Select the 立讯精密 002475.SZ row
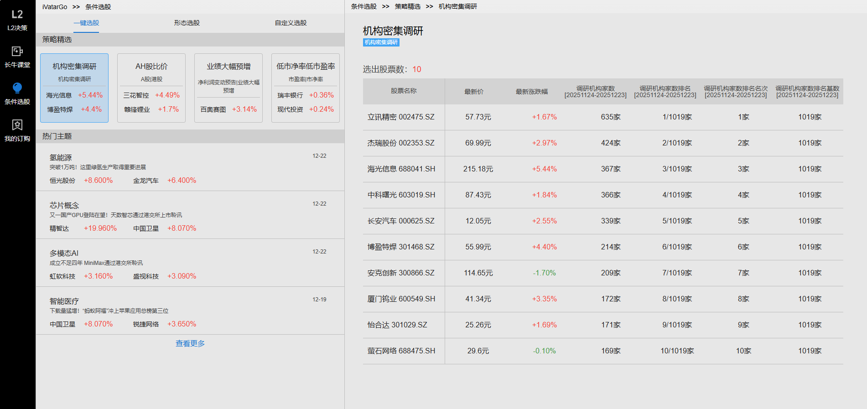867x409 pixels. [401, 117]
